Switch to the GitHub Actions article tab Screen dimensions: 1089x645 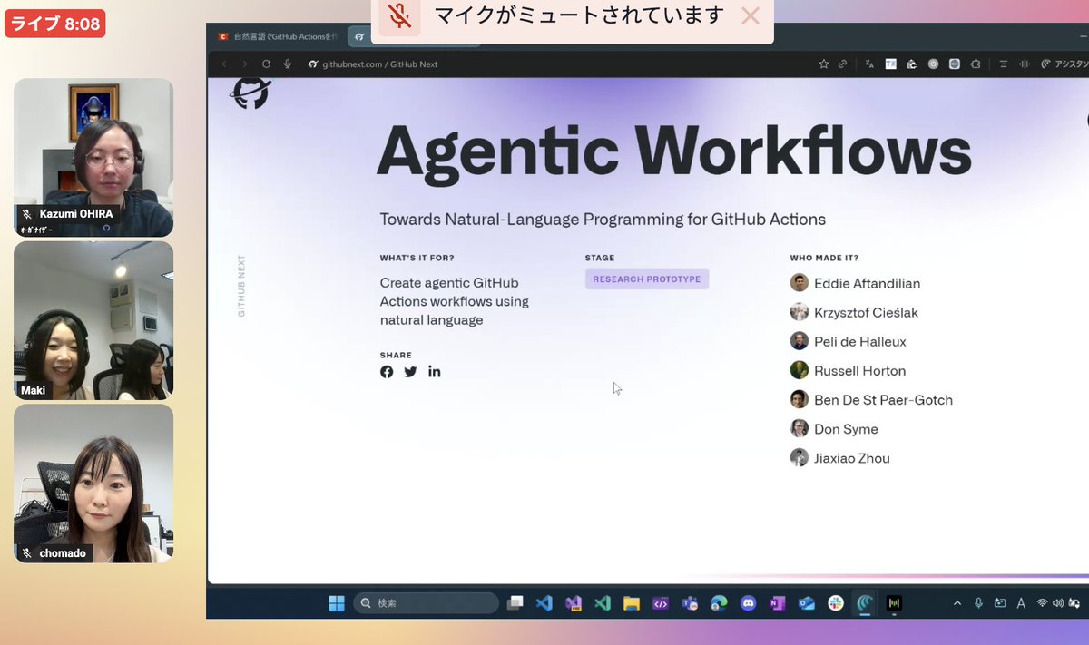[x=277, y=37]
